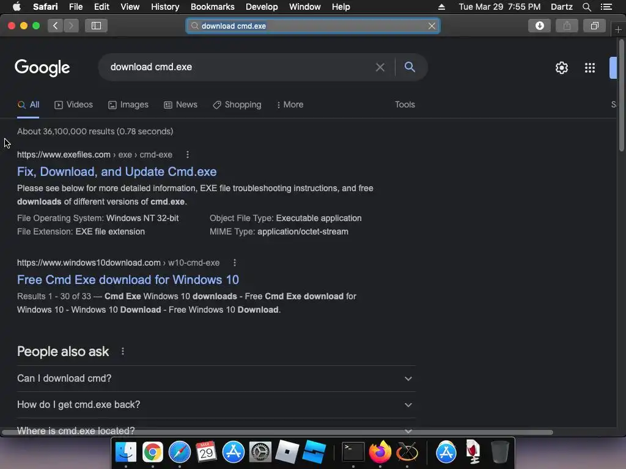Switch to the Shopping results tab

(237, 104)
